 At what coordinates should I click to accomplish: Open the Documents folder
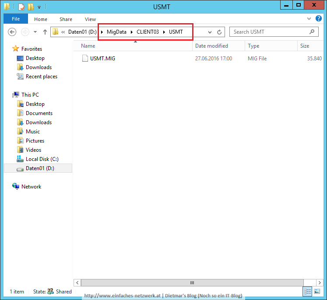click(x=39, y=113)
